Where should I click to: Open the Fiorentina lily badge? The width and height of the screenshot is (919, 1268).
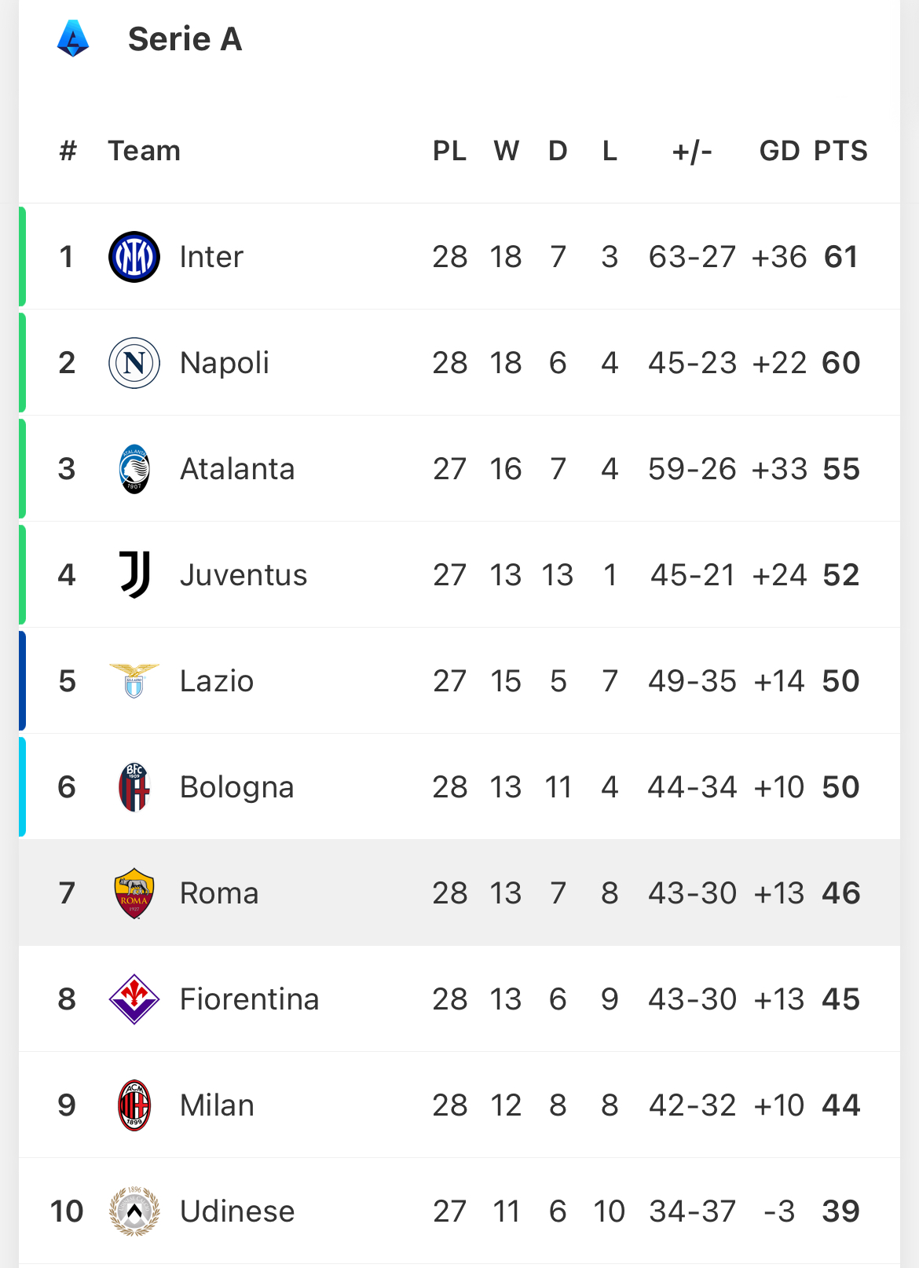[x=134, y=999]
